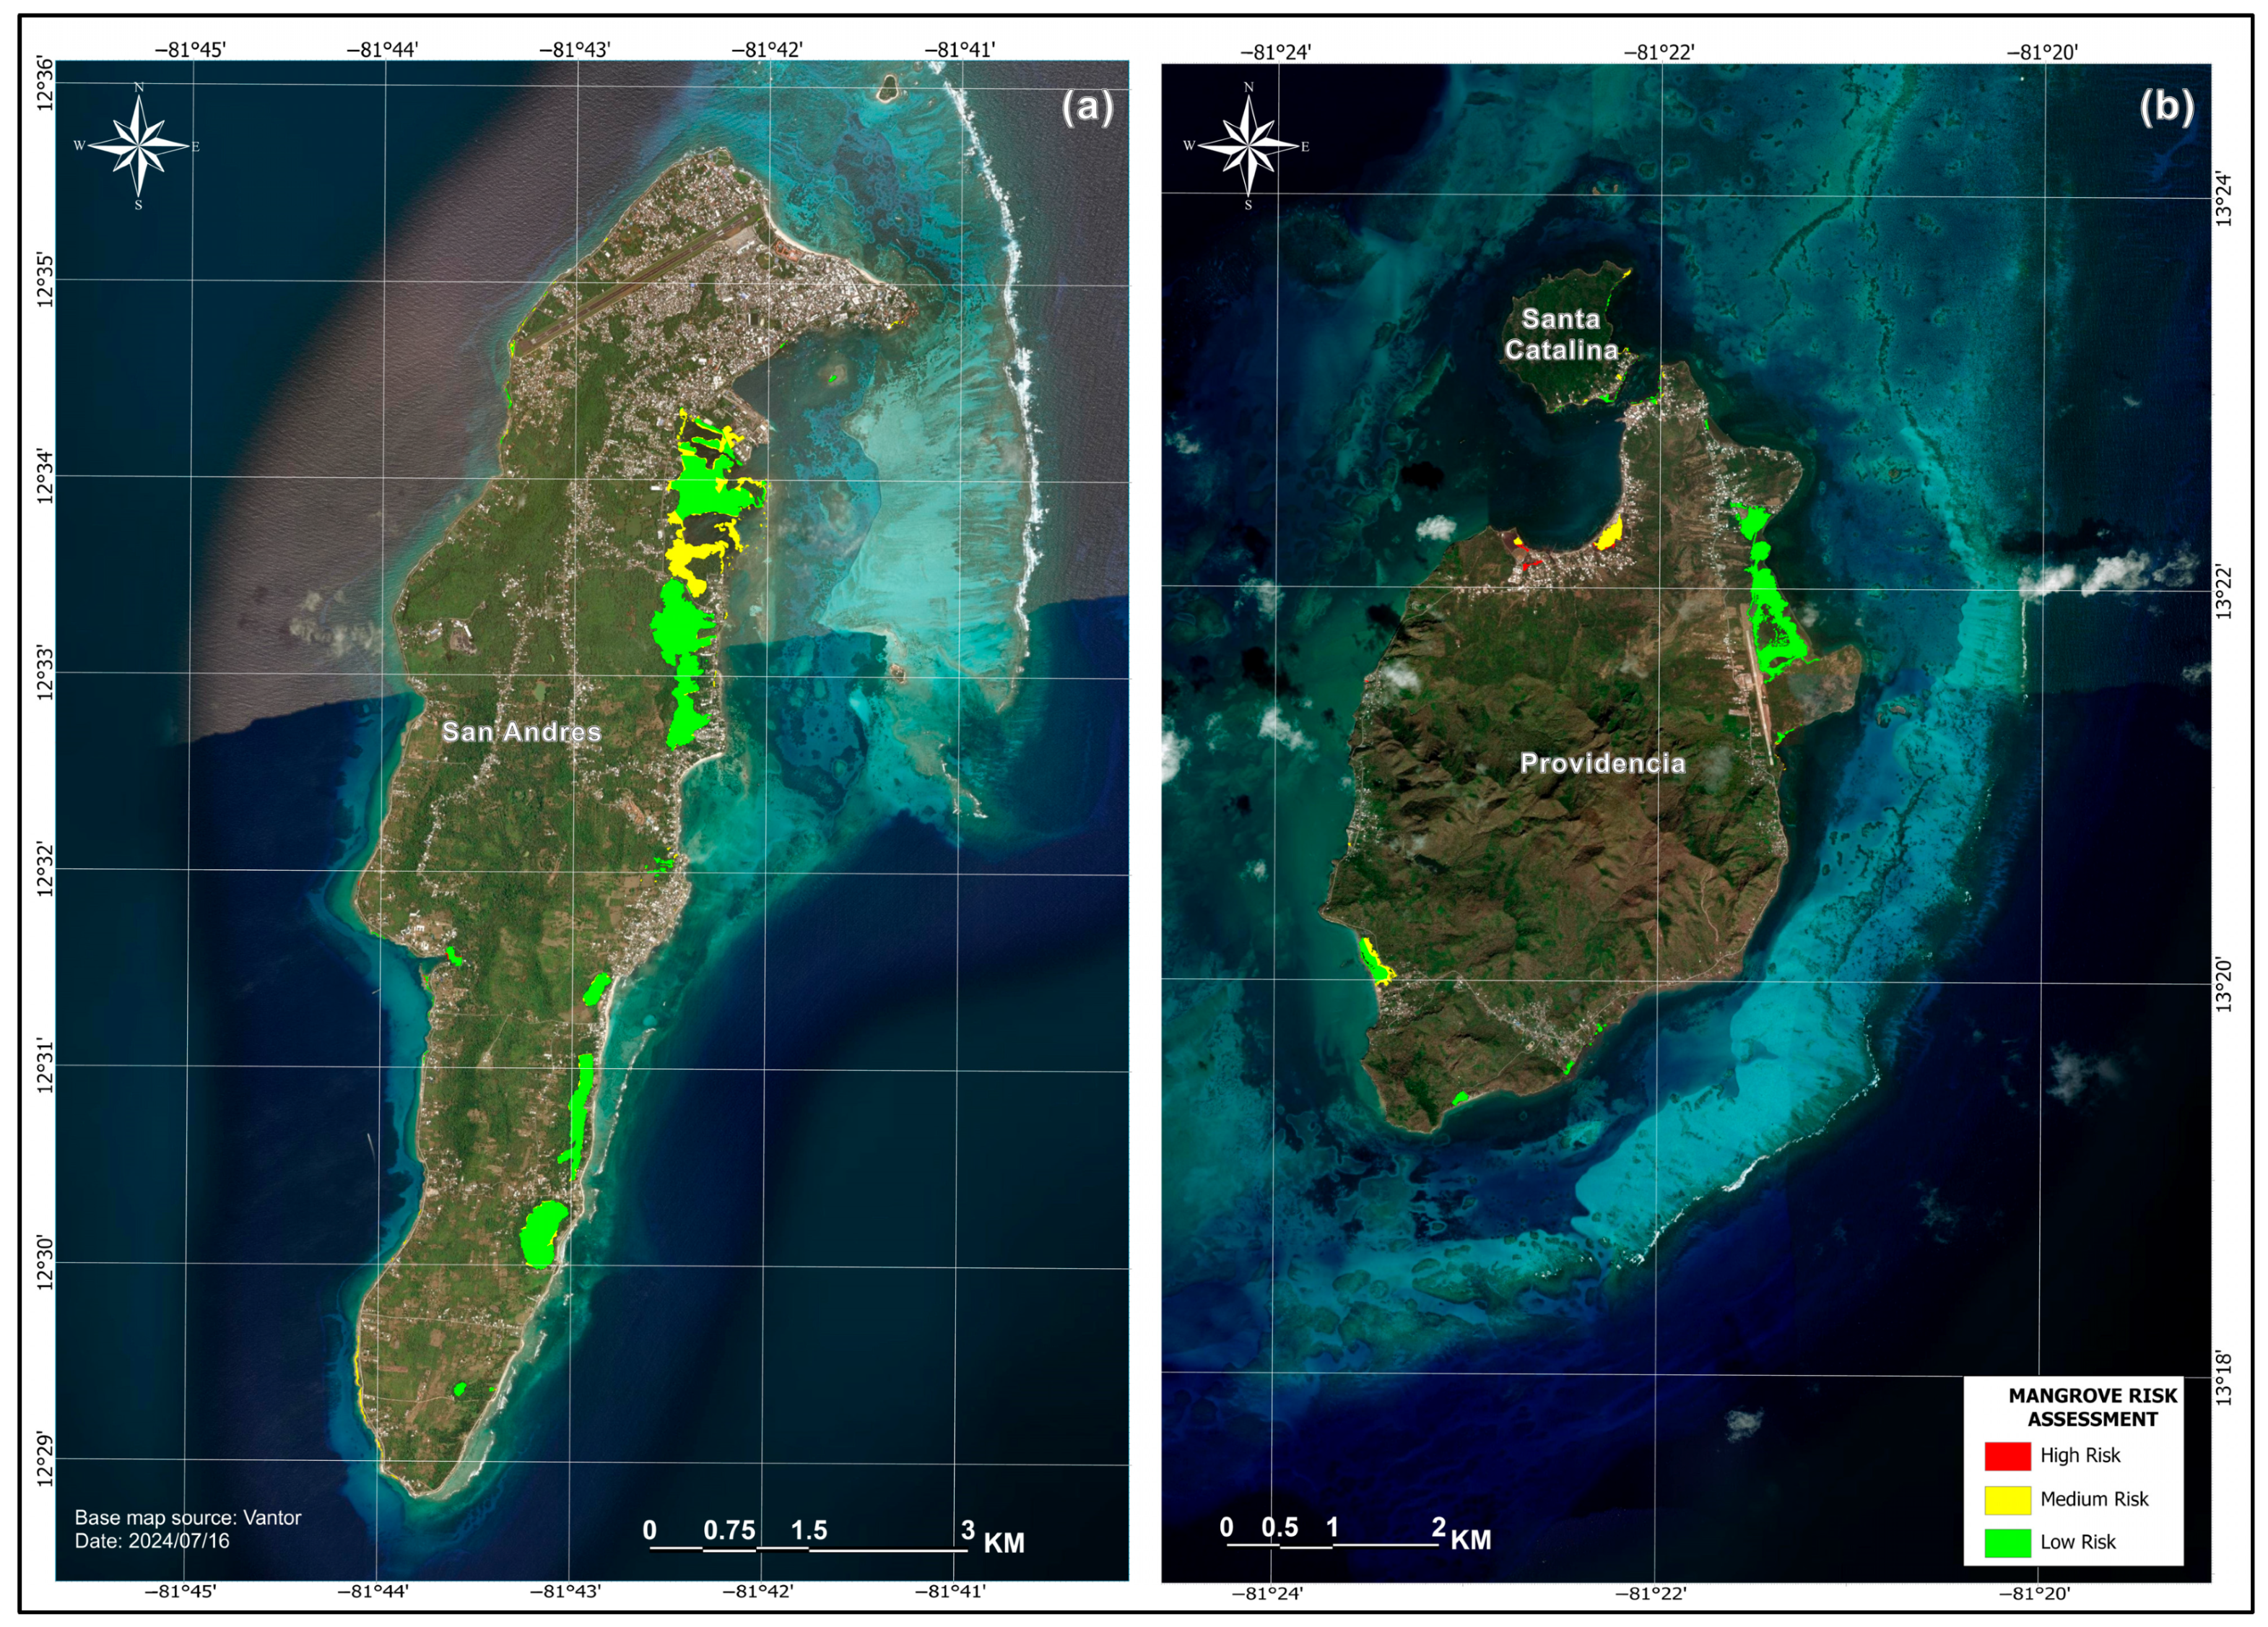Click the Providencia island label
2268x1627 pixels.
1602,763
